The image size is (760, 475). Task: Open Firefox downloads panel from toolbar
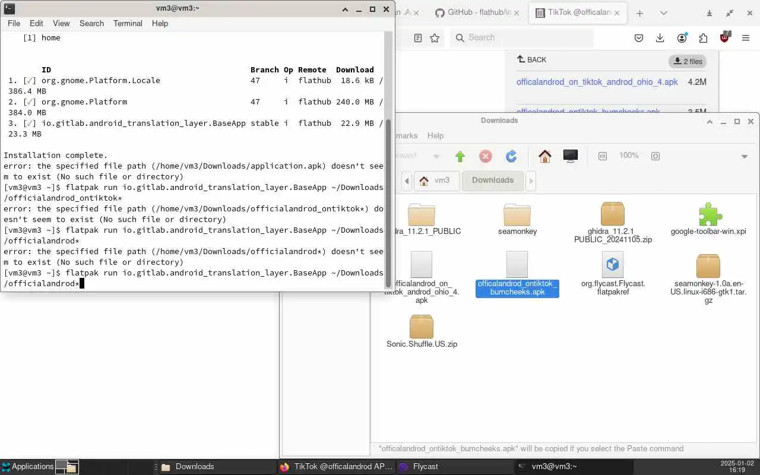660,38
